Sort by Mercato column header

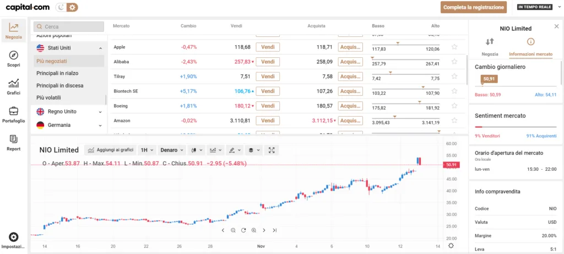(121, 26)
